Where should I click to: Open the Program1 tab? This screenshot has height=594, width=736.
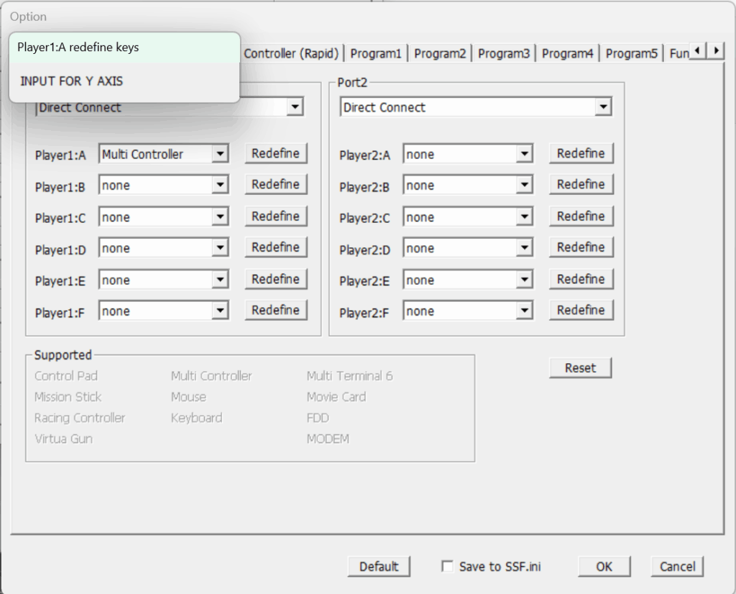376,53
